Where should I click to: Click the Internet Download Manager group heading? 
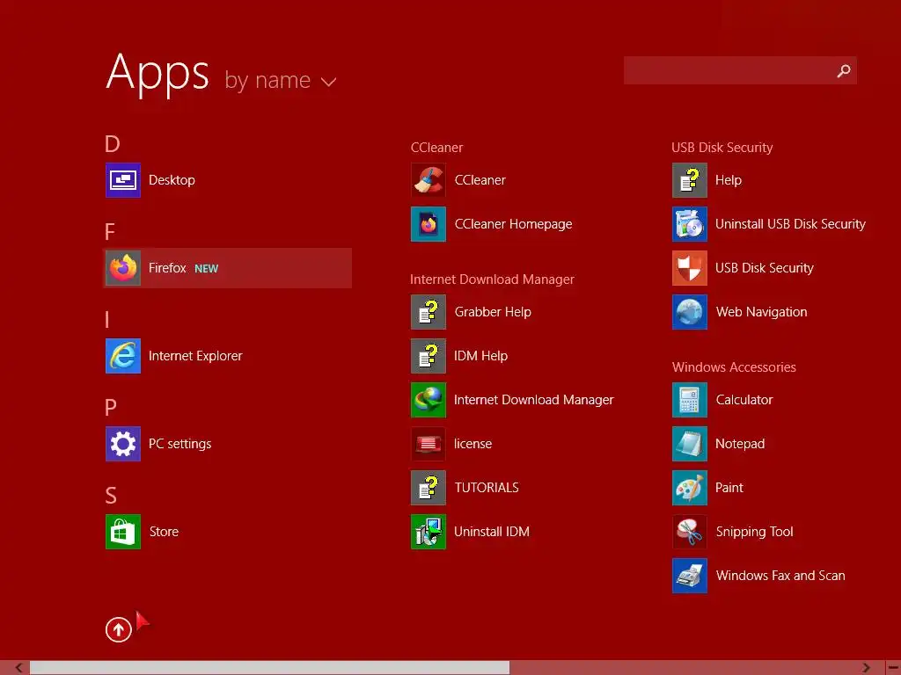coord(492,279)
